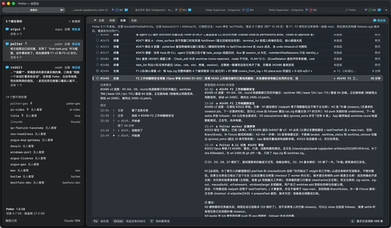The image size is (391, 228).
Task: Open task row #2477
Action: [x=238, y=53]
